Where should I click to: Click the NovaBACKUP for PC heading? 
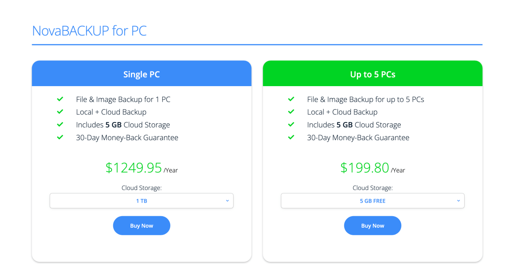90,31
